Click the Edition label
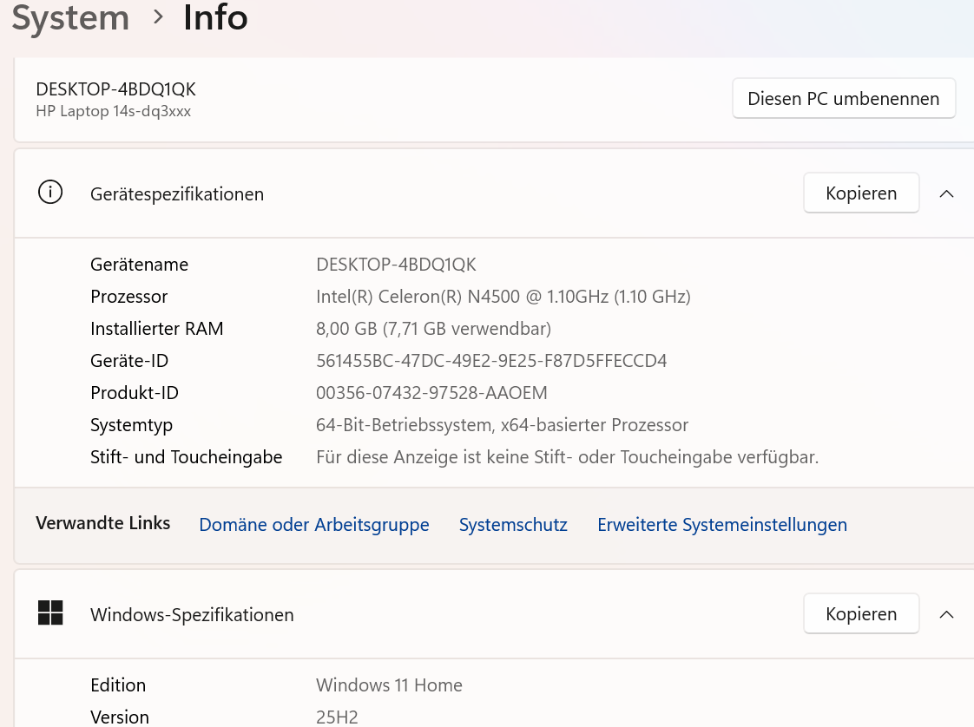 (118, 685)
